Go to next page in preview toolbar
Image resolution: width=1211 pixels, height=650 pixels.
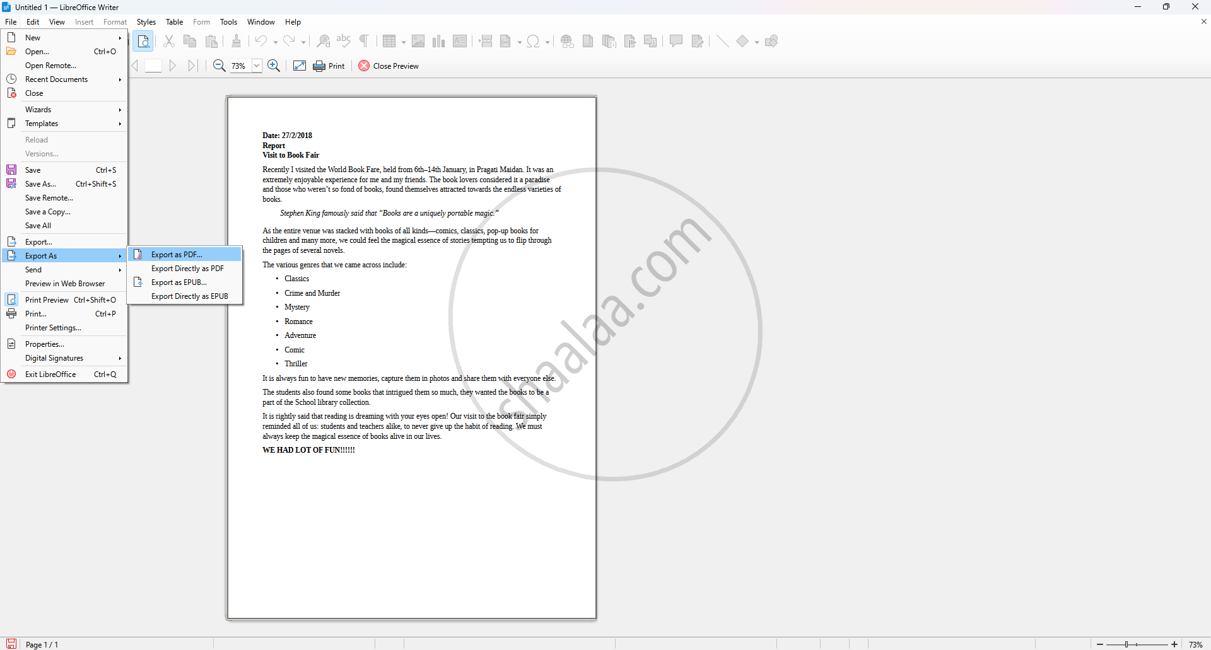173,66
